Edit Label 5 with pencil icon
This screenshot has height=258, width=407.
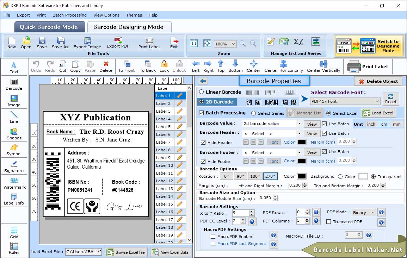pos(180,127)
